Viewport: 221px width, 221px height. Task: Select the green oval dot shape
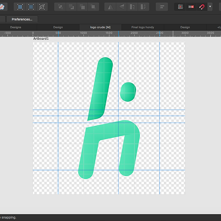128,92
